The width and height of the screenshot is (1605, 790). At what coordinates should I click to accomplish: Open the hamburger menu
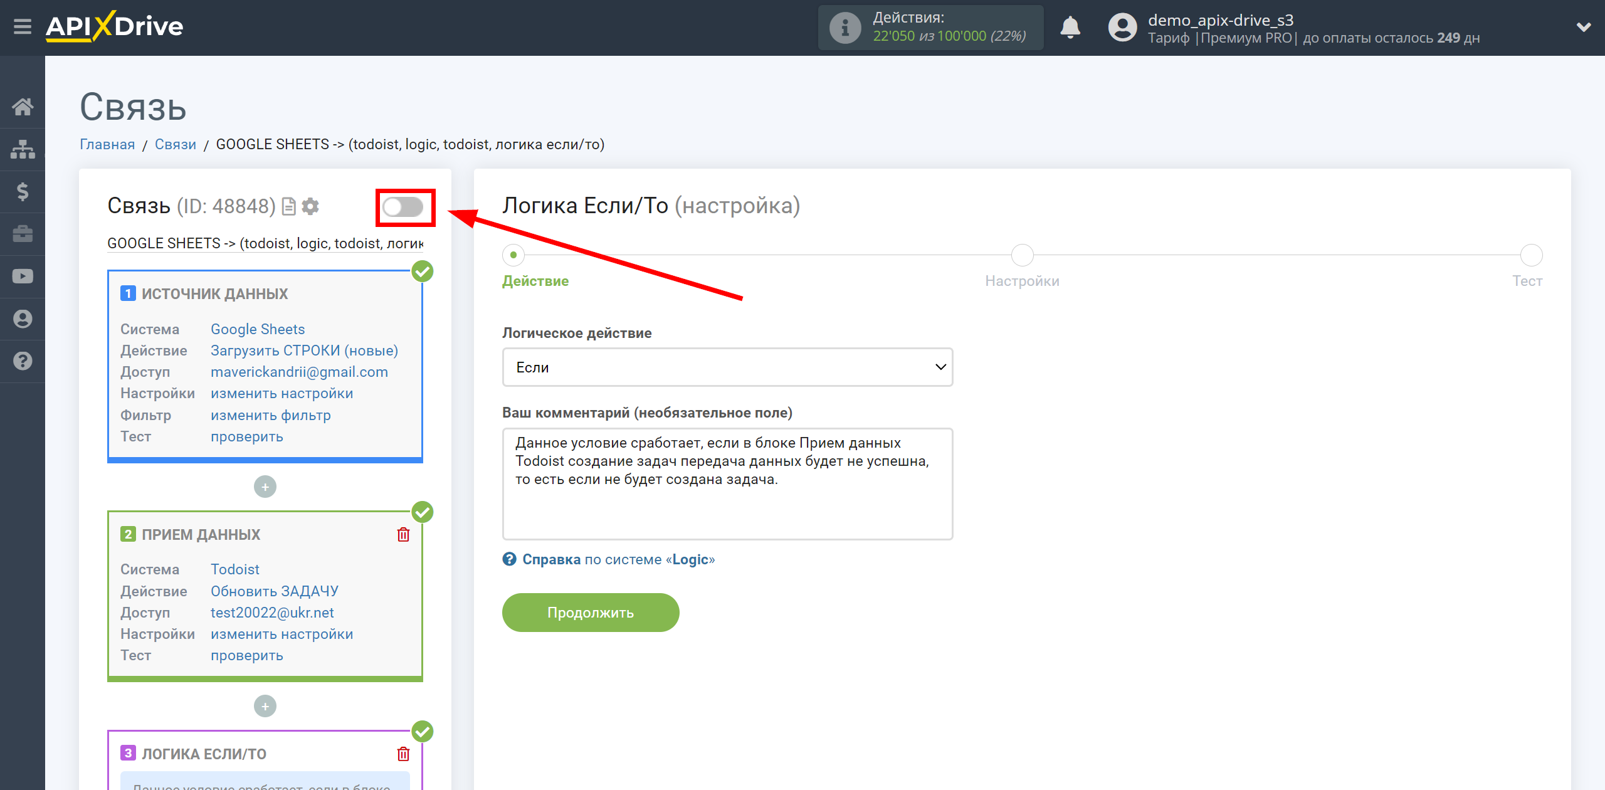coord(23,27)
